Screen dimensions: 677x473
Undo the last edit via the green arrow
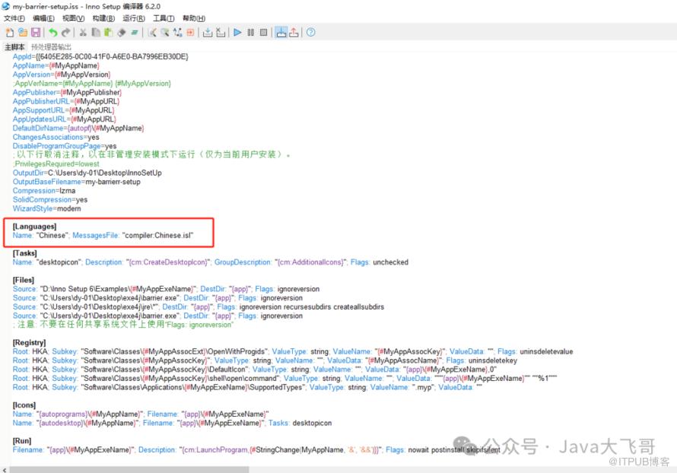point(52,33)
